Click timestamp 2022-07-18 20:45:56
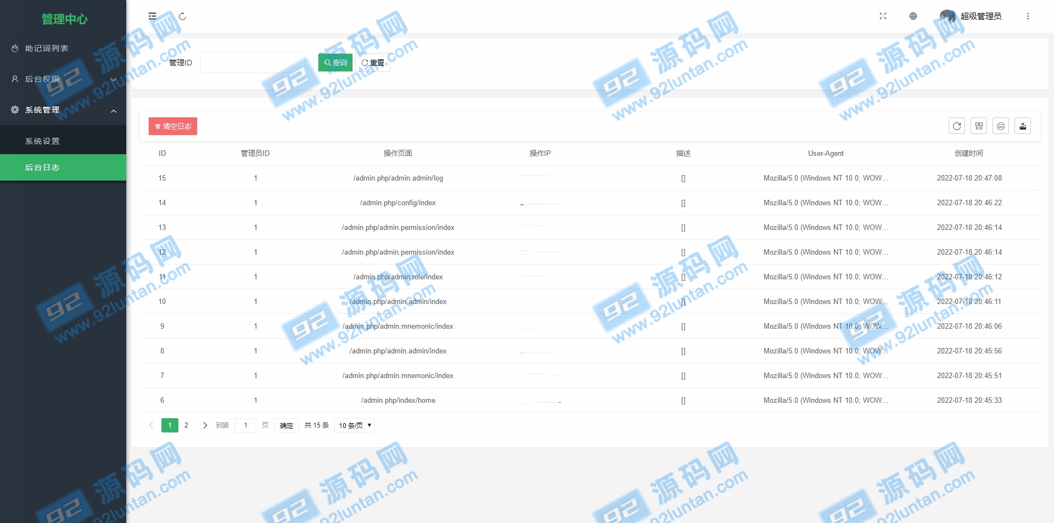The width and height of the screenshot is (1054, 523). point(969,351)
